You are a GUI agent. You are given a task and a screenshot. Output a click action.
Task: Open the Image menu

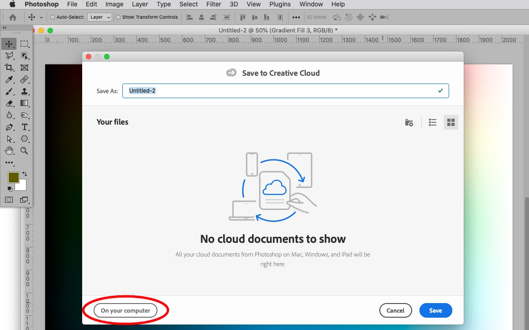click(115, 5)
